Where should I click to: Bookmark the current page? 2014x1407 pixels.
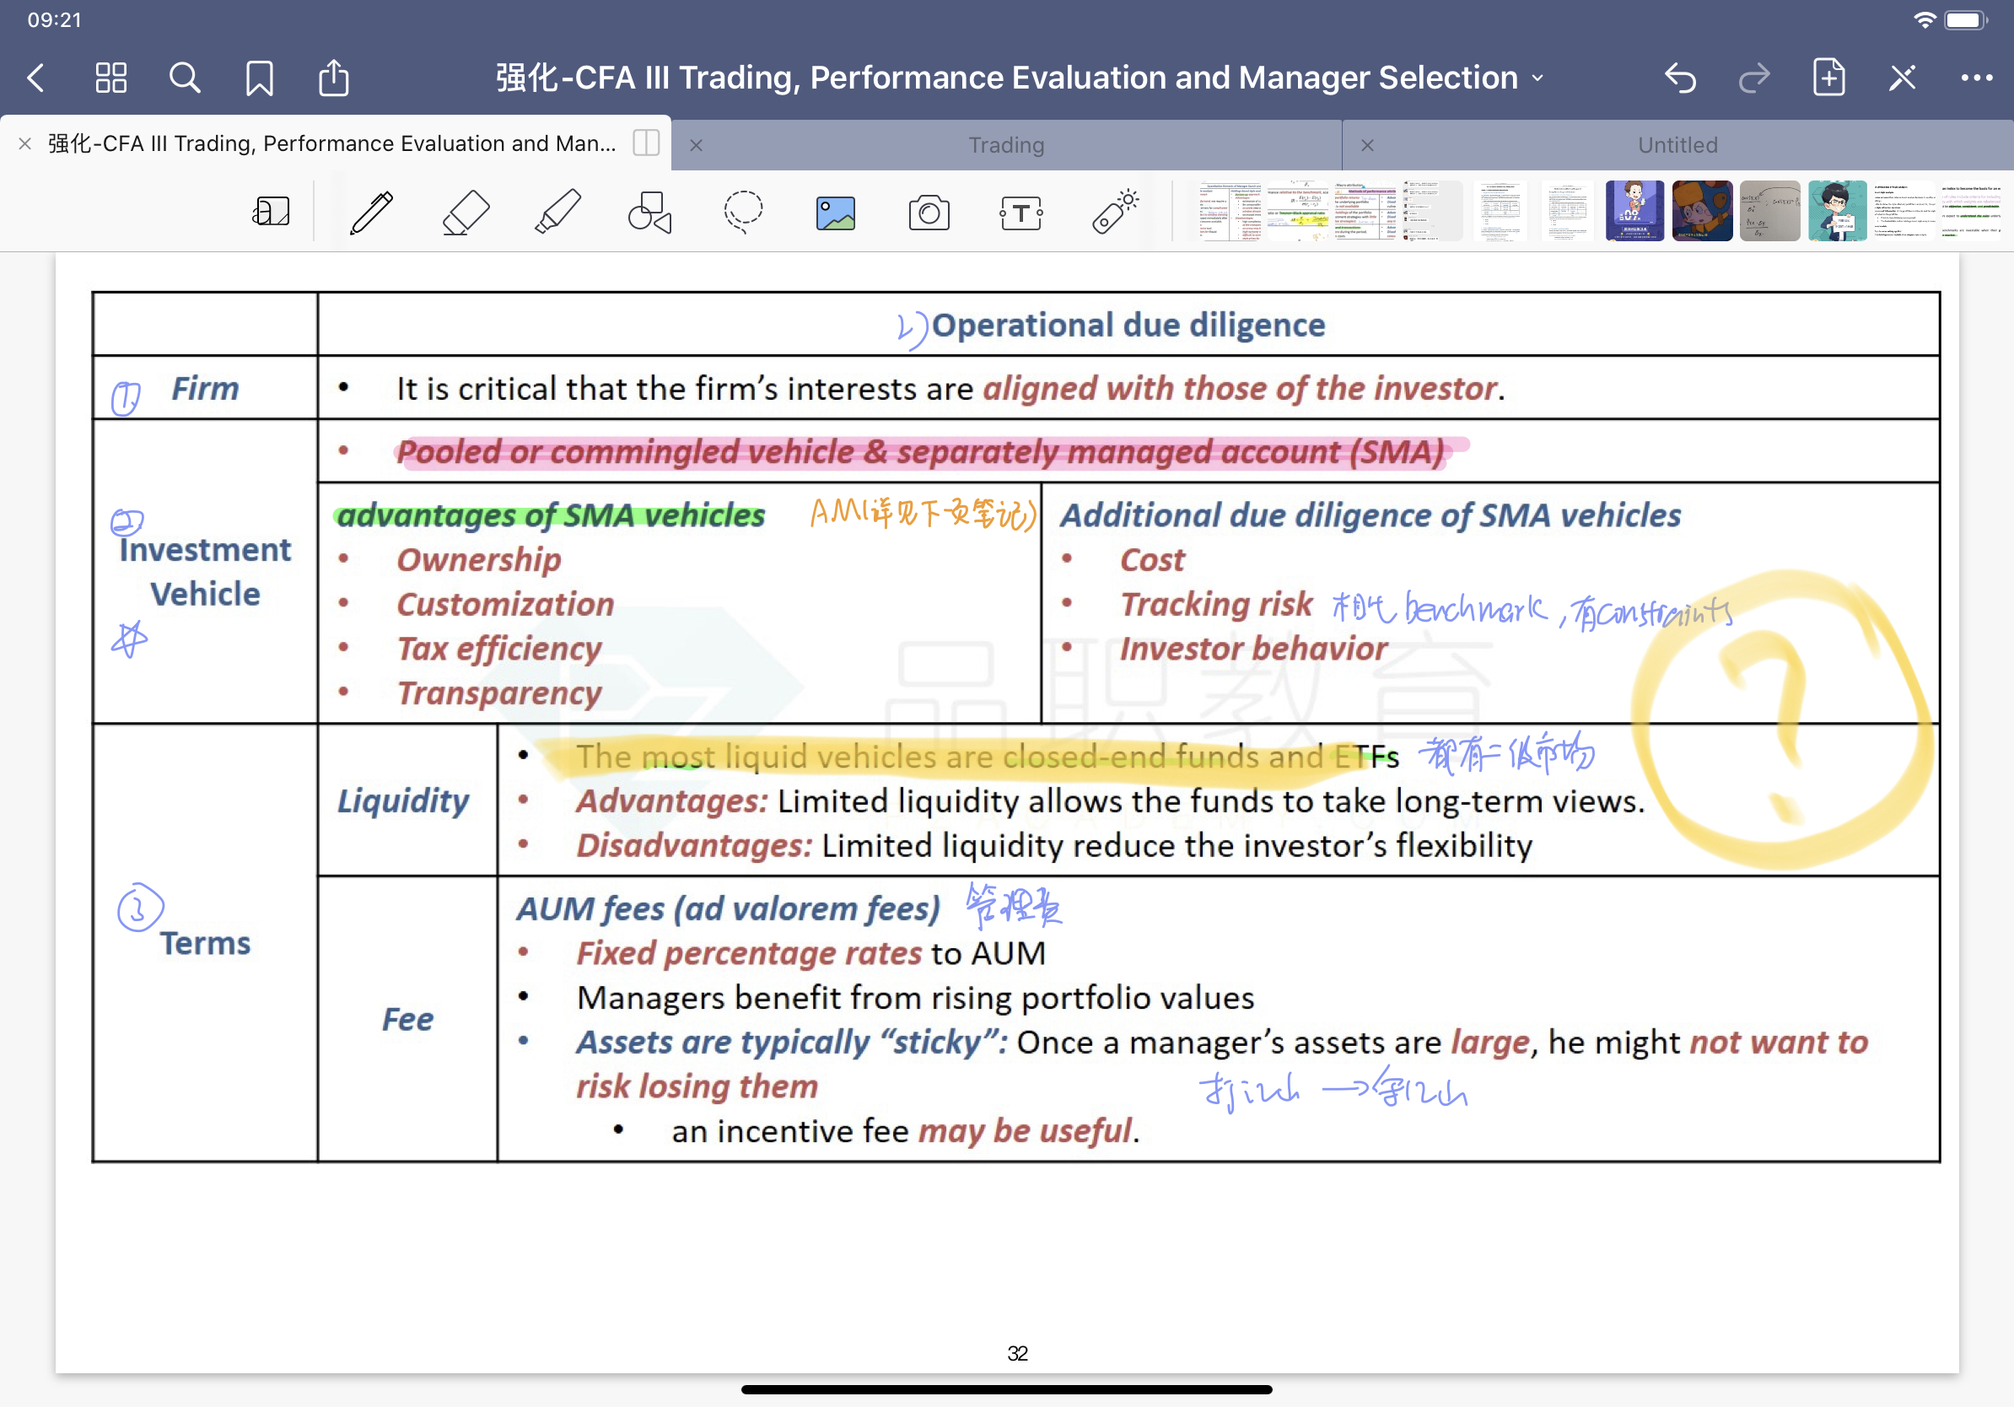259,78
